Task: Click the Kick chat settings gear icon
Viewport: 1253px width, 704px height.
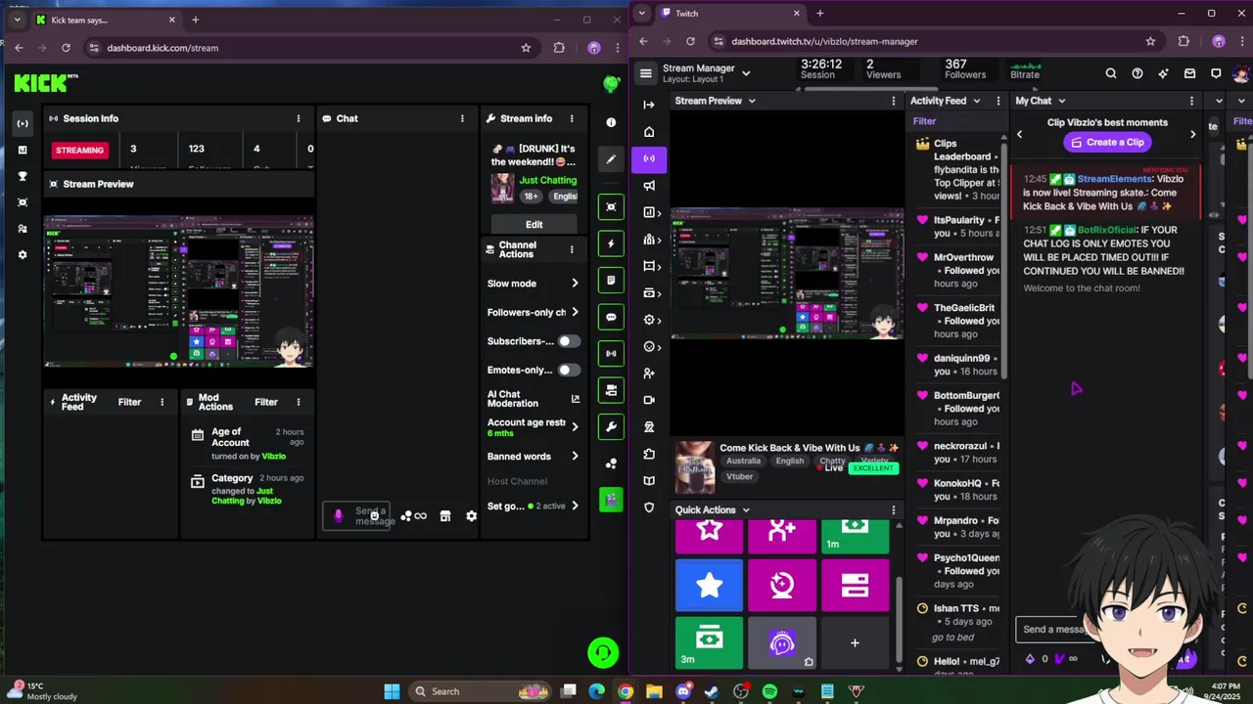Action: [471, 516]
